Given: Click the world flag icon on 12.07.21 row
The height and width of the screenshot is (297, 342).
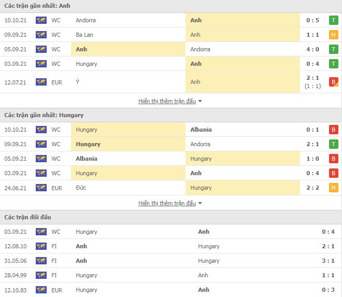Looking at the screenshot, I should pos(41,82).
